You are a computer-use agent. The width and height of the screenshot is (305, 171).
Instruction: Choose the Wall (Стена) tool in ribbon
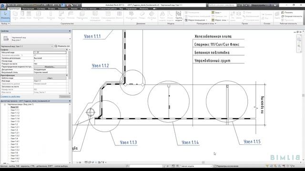(15, 16)
